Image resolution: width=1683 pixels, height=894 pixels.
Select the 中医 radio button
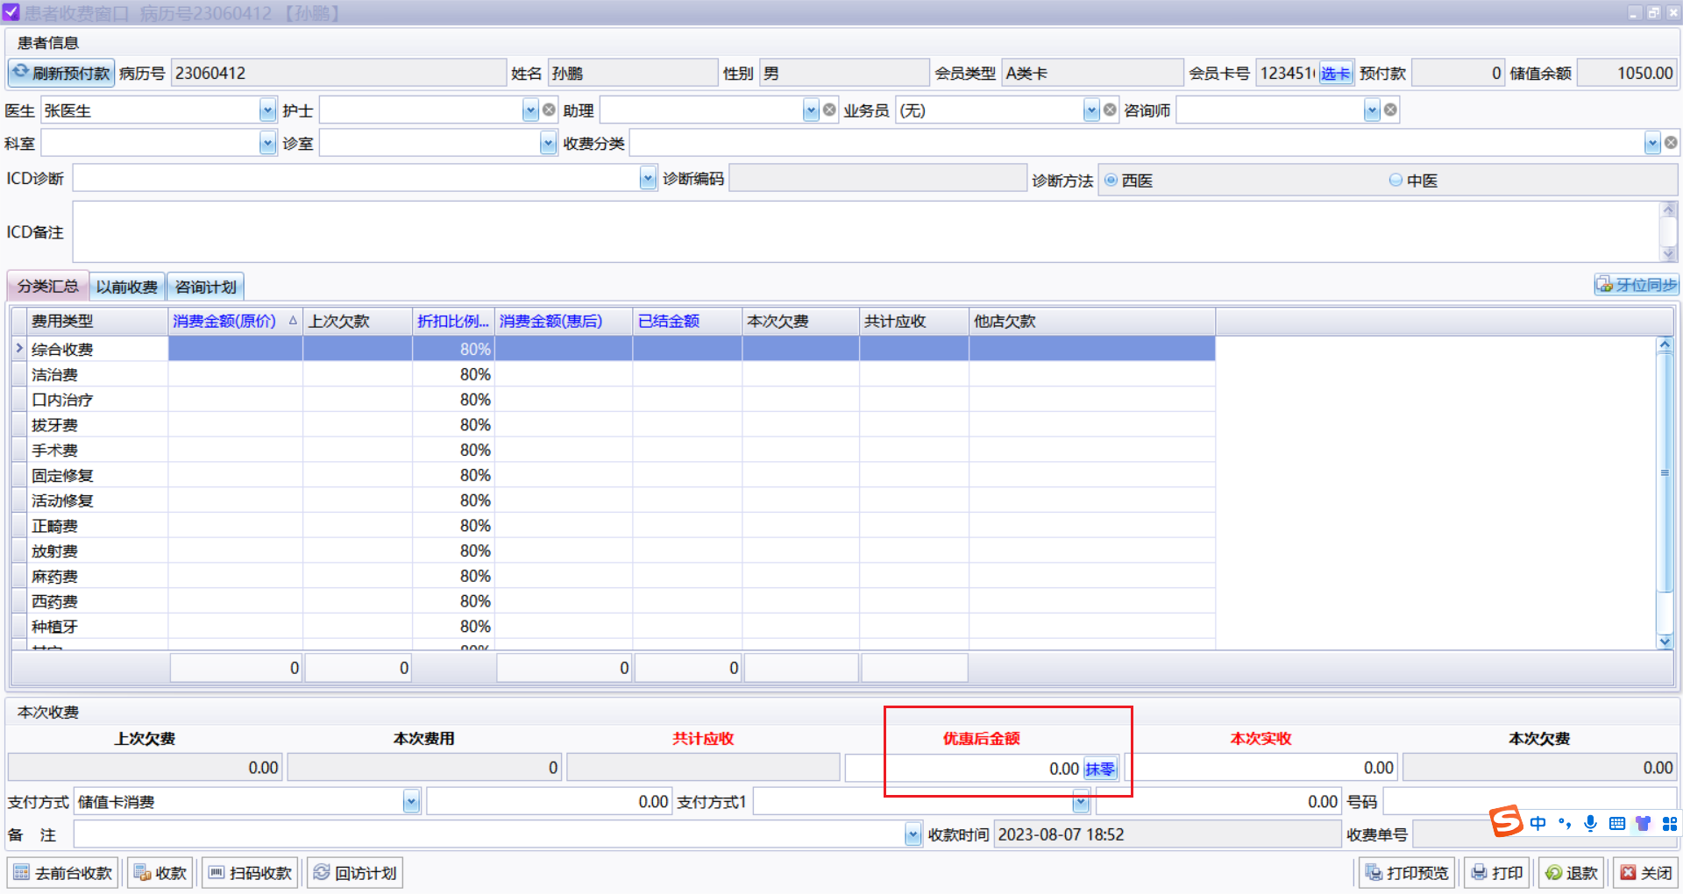(x=1395, y=180)
